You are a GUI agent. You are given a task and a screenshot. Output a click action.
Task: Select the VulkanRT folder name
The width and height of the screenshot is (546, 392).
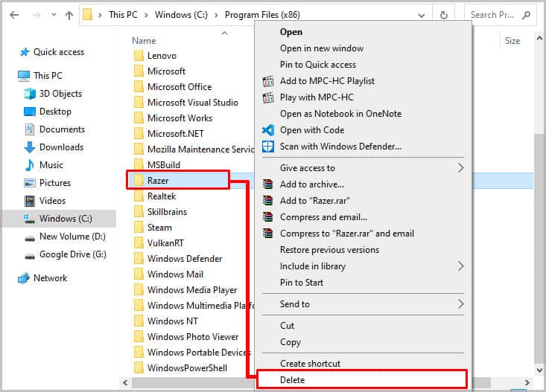point(165,243)
